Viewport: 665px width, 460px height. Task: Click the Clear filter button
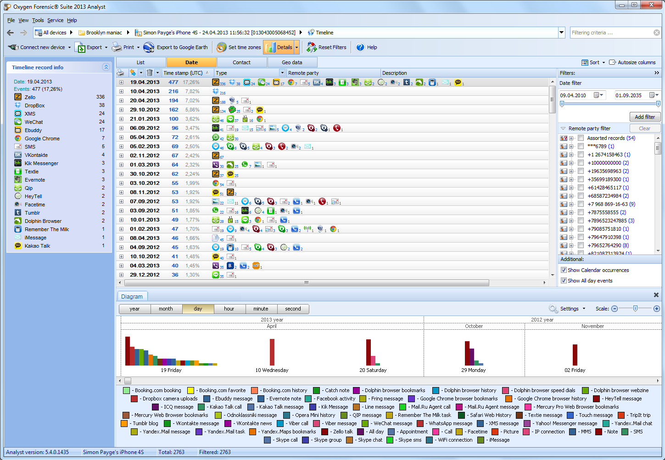coord(645,128)
